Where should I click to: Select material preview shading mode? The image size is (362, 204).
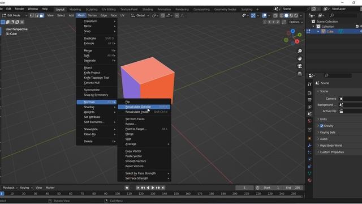pyautogui.click(x=291, y=15)
